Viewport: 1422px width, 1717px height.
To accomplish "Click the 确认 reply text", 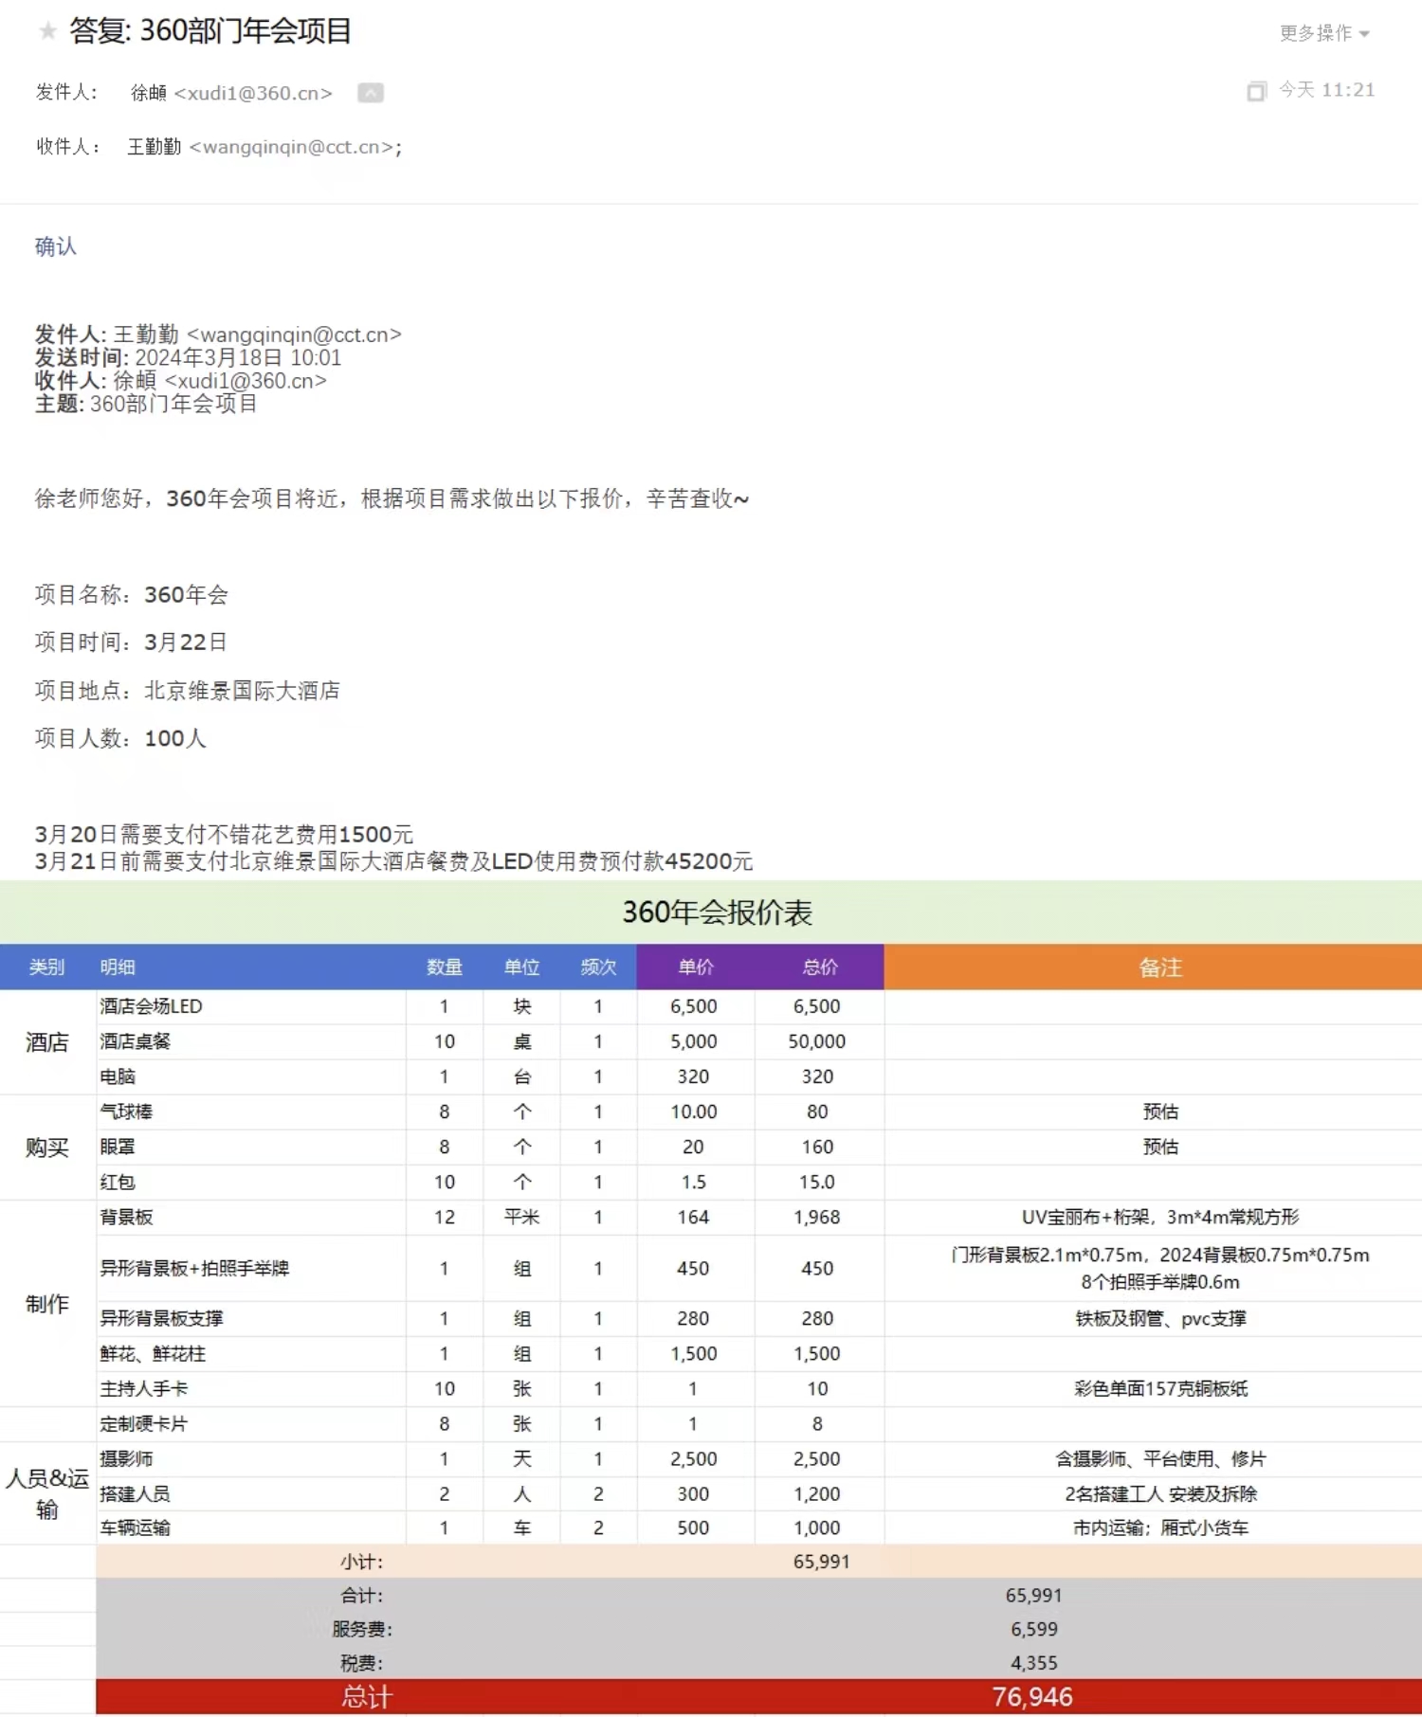I will [x=55, y=246].
